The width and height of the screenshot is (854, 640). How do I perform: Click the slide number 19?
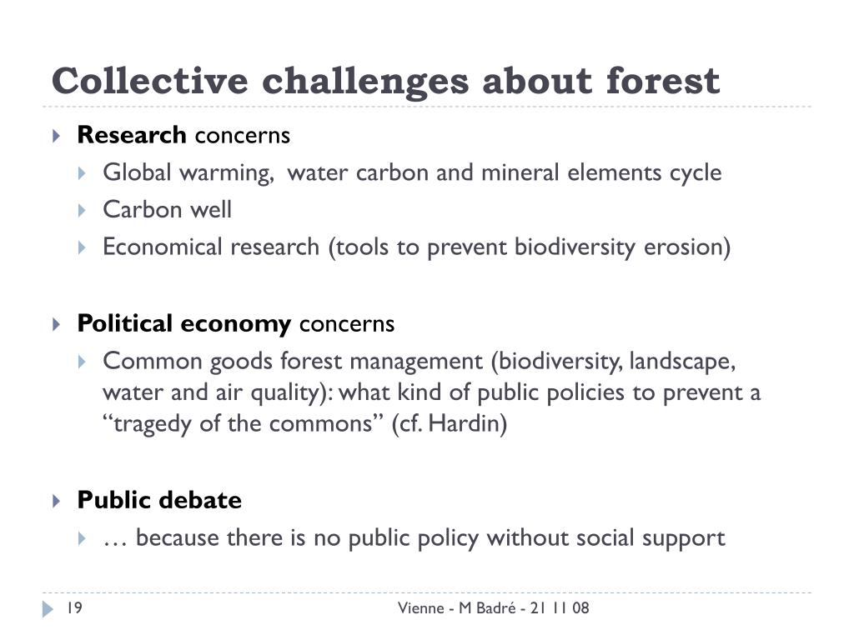[74, 607]
